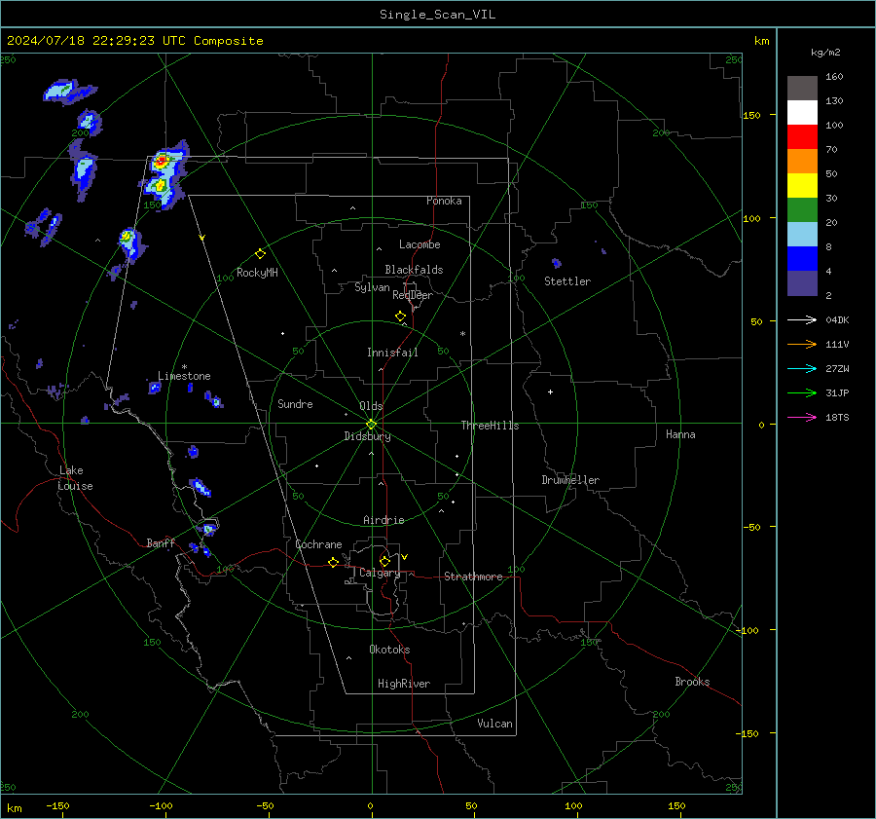Click the magenta 18TS arrow in legend
The height and width of the screenshot is (819, 876).
(802, 418)
